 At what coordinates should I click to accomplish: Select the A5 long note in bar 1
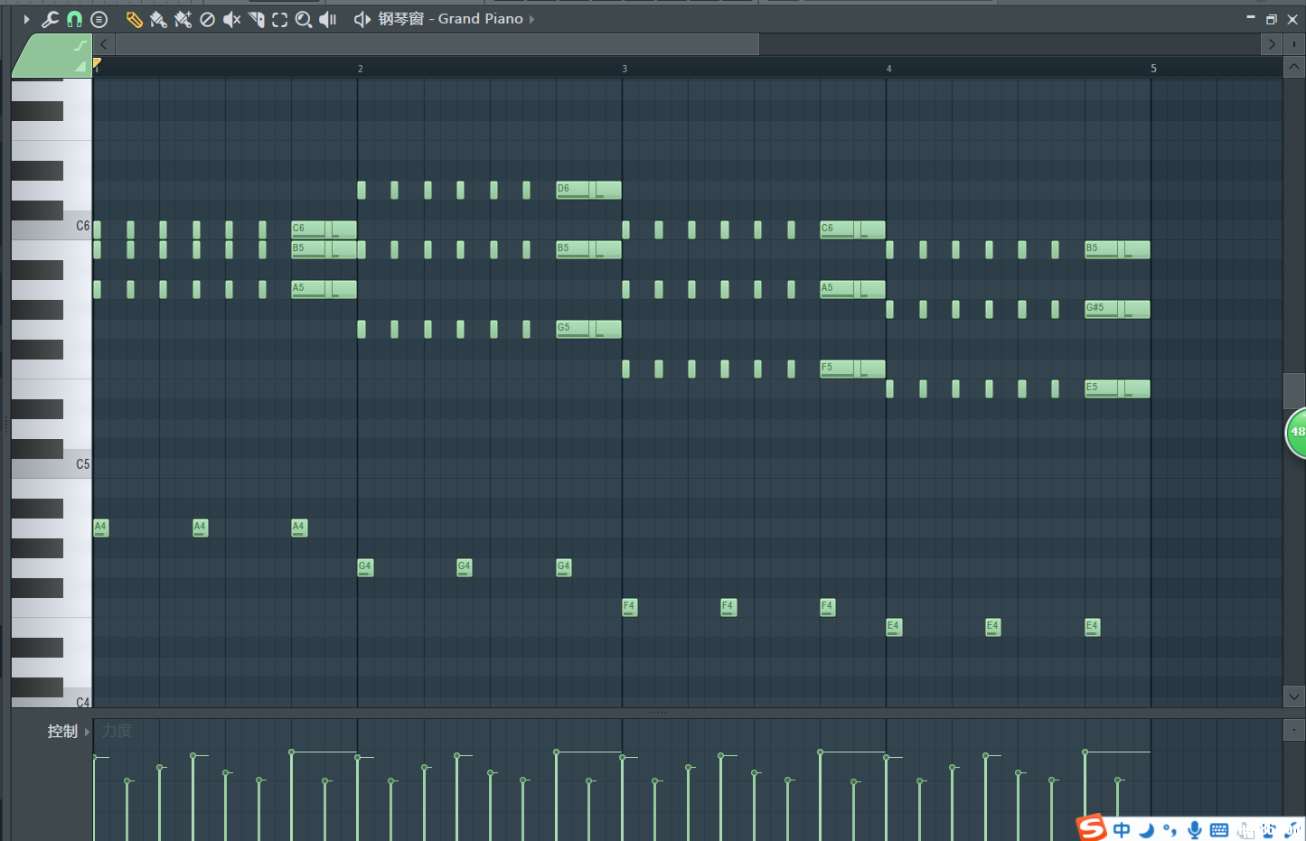324,289
